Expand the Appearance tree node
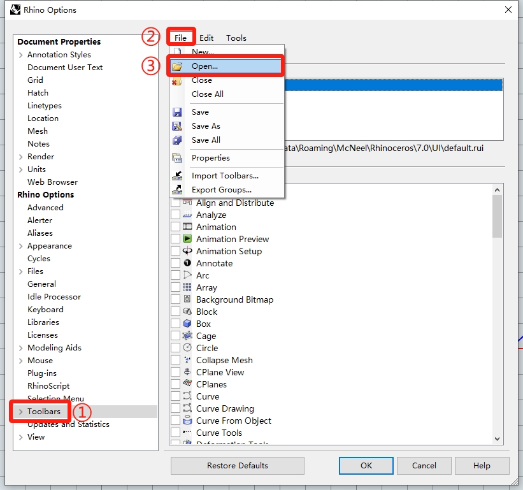 coord(20,246)
